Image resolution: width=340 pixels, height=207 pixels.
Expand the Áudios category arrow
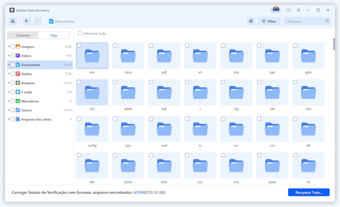click(x=9, y=74)
